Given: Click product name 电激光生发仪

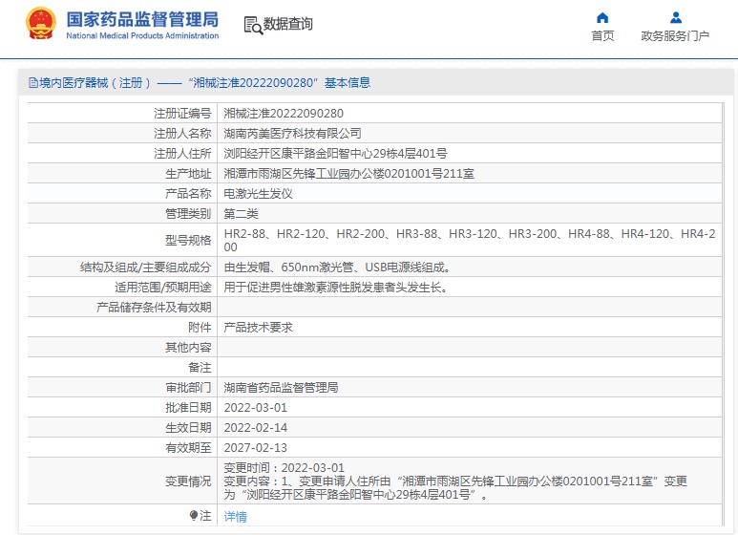Looking at the screenshot, I should pos(258,193).
